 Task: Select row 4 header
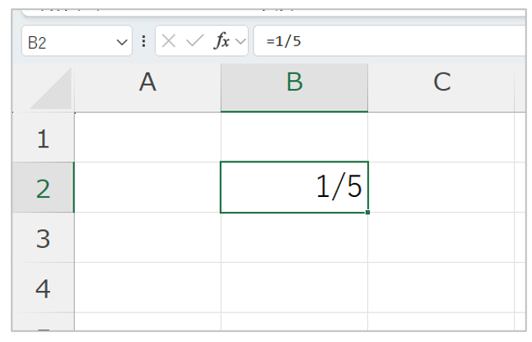click(43, 288)
